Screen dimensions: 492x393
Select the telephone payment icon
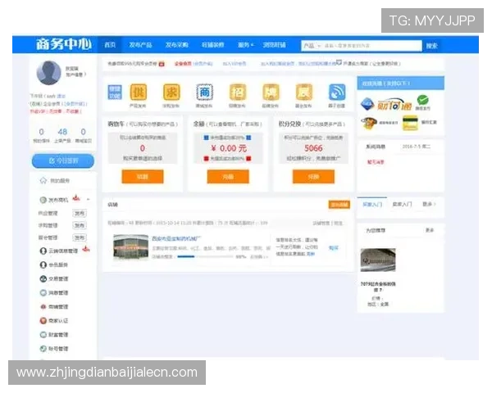coord(369,123)
